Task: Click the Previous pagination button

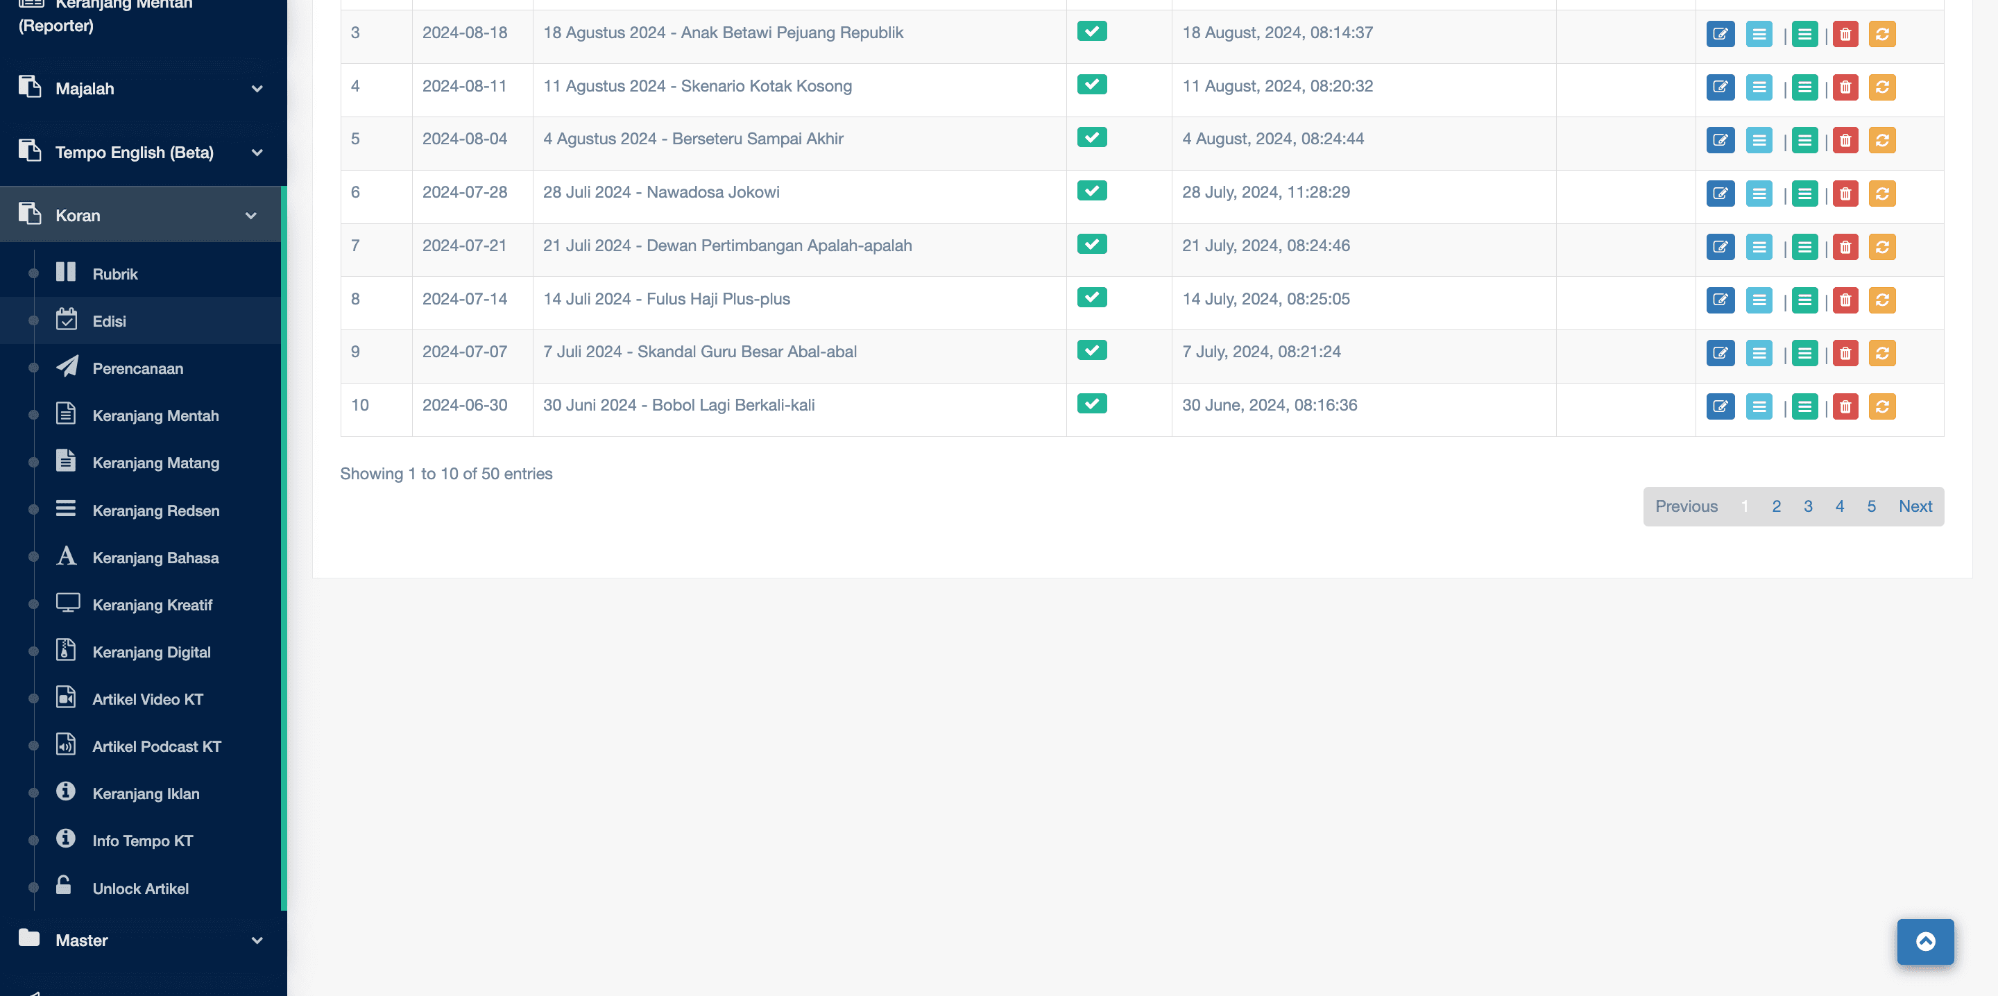Action: pyautogui.click(x=1687, y=506)
